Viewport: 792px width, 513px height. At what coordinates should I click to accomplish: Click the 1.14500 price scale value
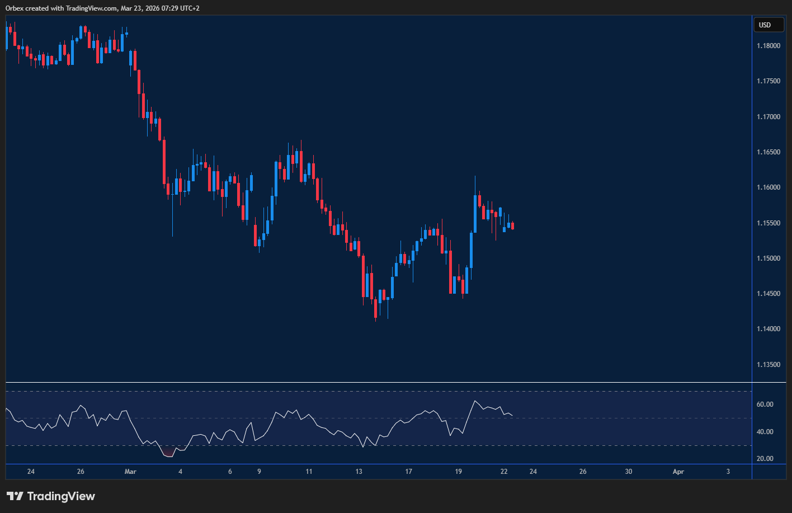coord(769,294)
